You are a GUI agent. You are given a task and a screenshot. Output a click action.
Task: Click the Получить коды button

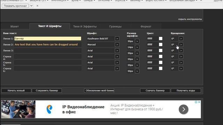(186, 91)
